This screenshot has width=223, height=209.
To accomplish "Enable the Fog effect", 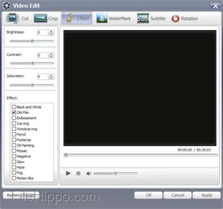I will pyautogui.click(x=14, y=173).
